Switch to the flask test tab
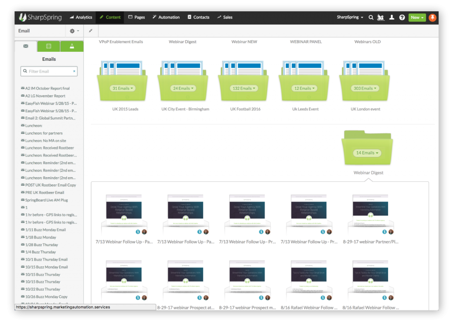The height and width of the screenshot is (321, 462). pos(72,46)
